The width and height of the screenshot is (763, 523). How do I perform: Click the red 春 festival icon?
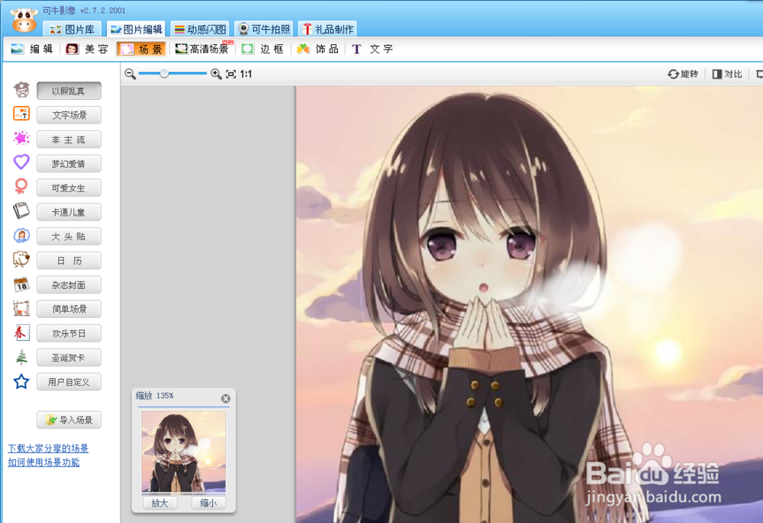click(21, 332)
